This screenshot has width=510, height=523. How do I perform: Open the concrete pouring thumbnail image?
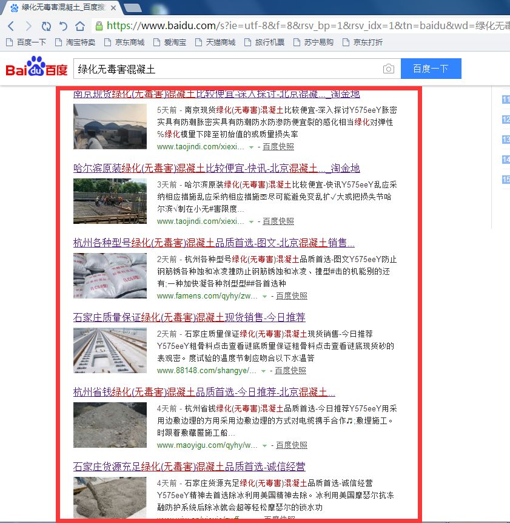point(110,498)
